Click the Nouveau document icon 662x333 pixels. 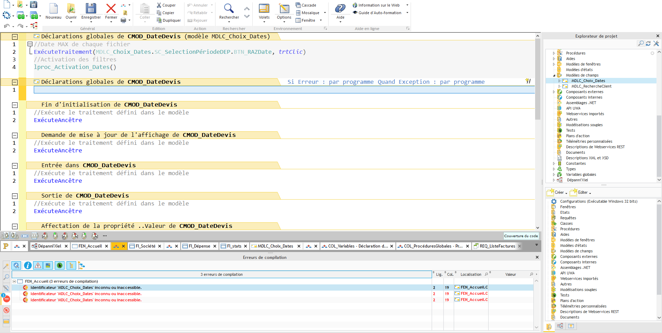pyautogui.click(x=53, y=9)
